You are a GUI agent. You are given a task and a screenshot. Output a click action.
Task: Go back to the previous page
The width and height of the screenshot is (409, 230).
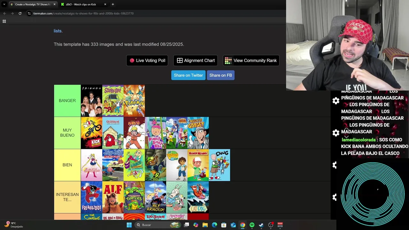point(4,13)
